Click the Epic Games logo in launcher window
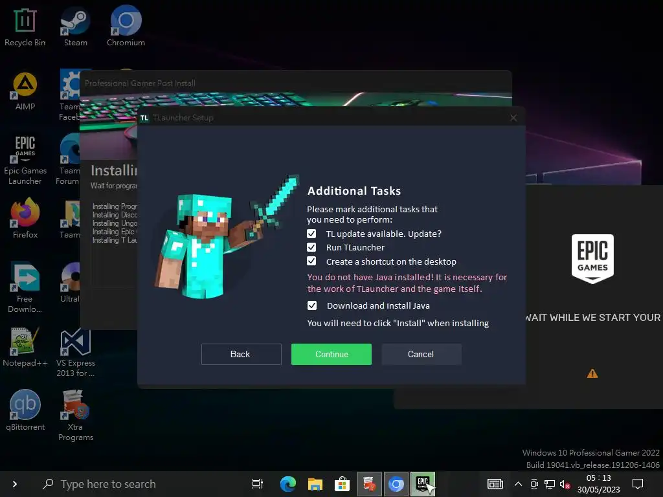The width and height of the screenshot is (663, 497). [x=592, y=259]
